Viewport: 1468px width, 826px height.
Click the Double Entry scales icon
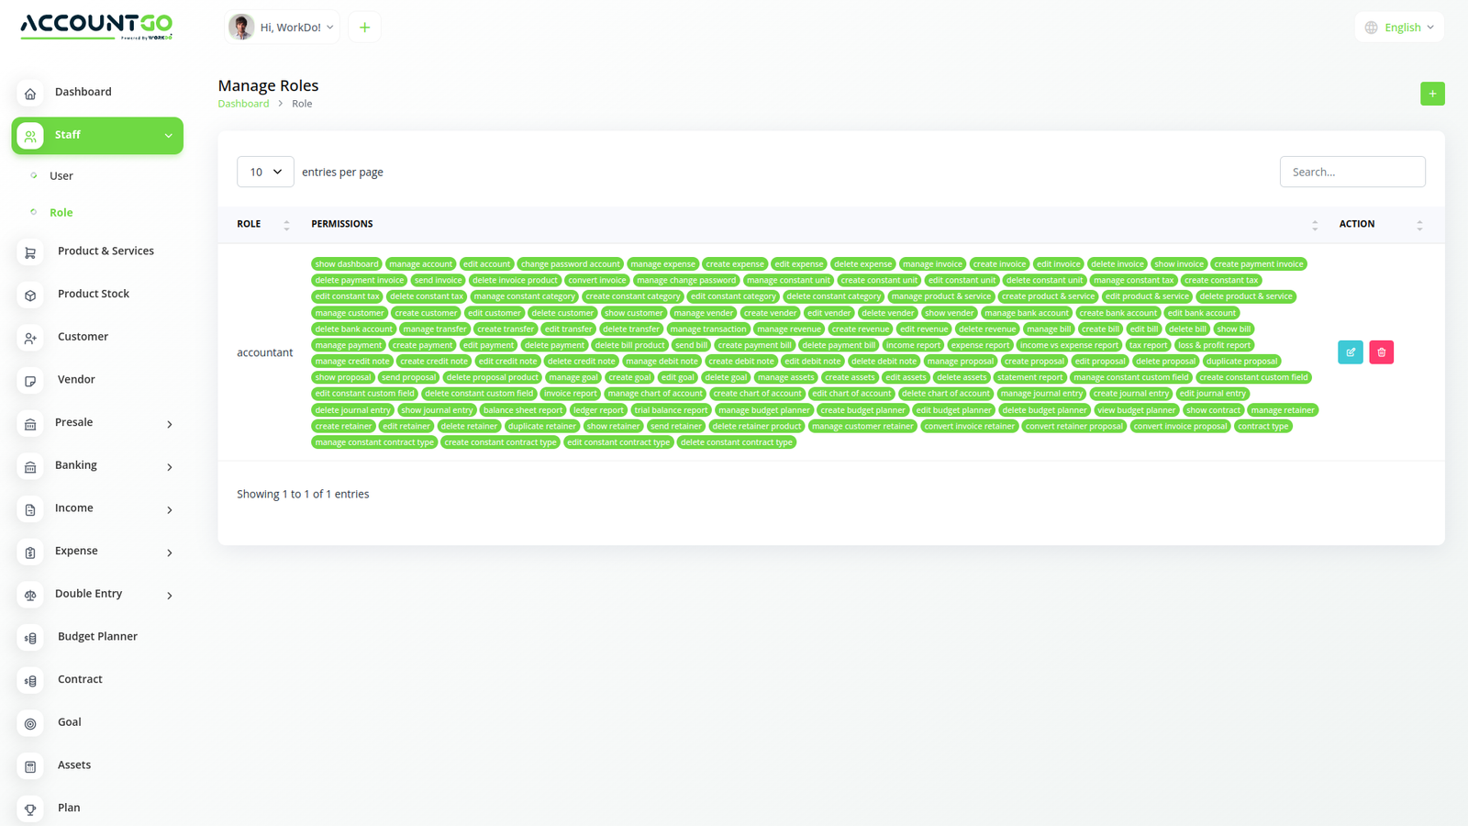(x=30, y=596)
